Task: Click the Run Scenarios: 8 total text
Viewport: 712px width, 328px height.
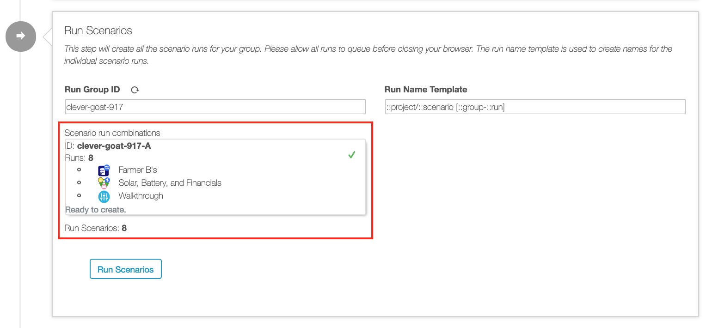Action: click(96, 228)
